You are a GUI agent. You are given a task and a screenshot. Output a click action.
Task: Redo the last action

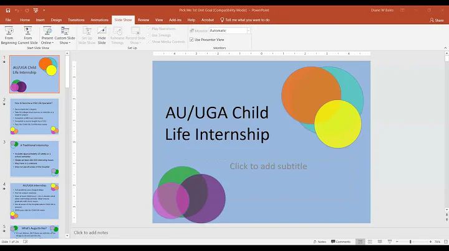tap(27, 11)
